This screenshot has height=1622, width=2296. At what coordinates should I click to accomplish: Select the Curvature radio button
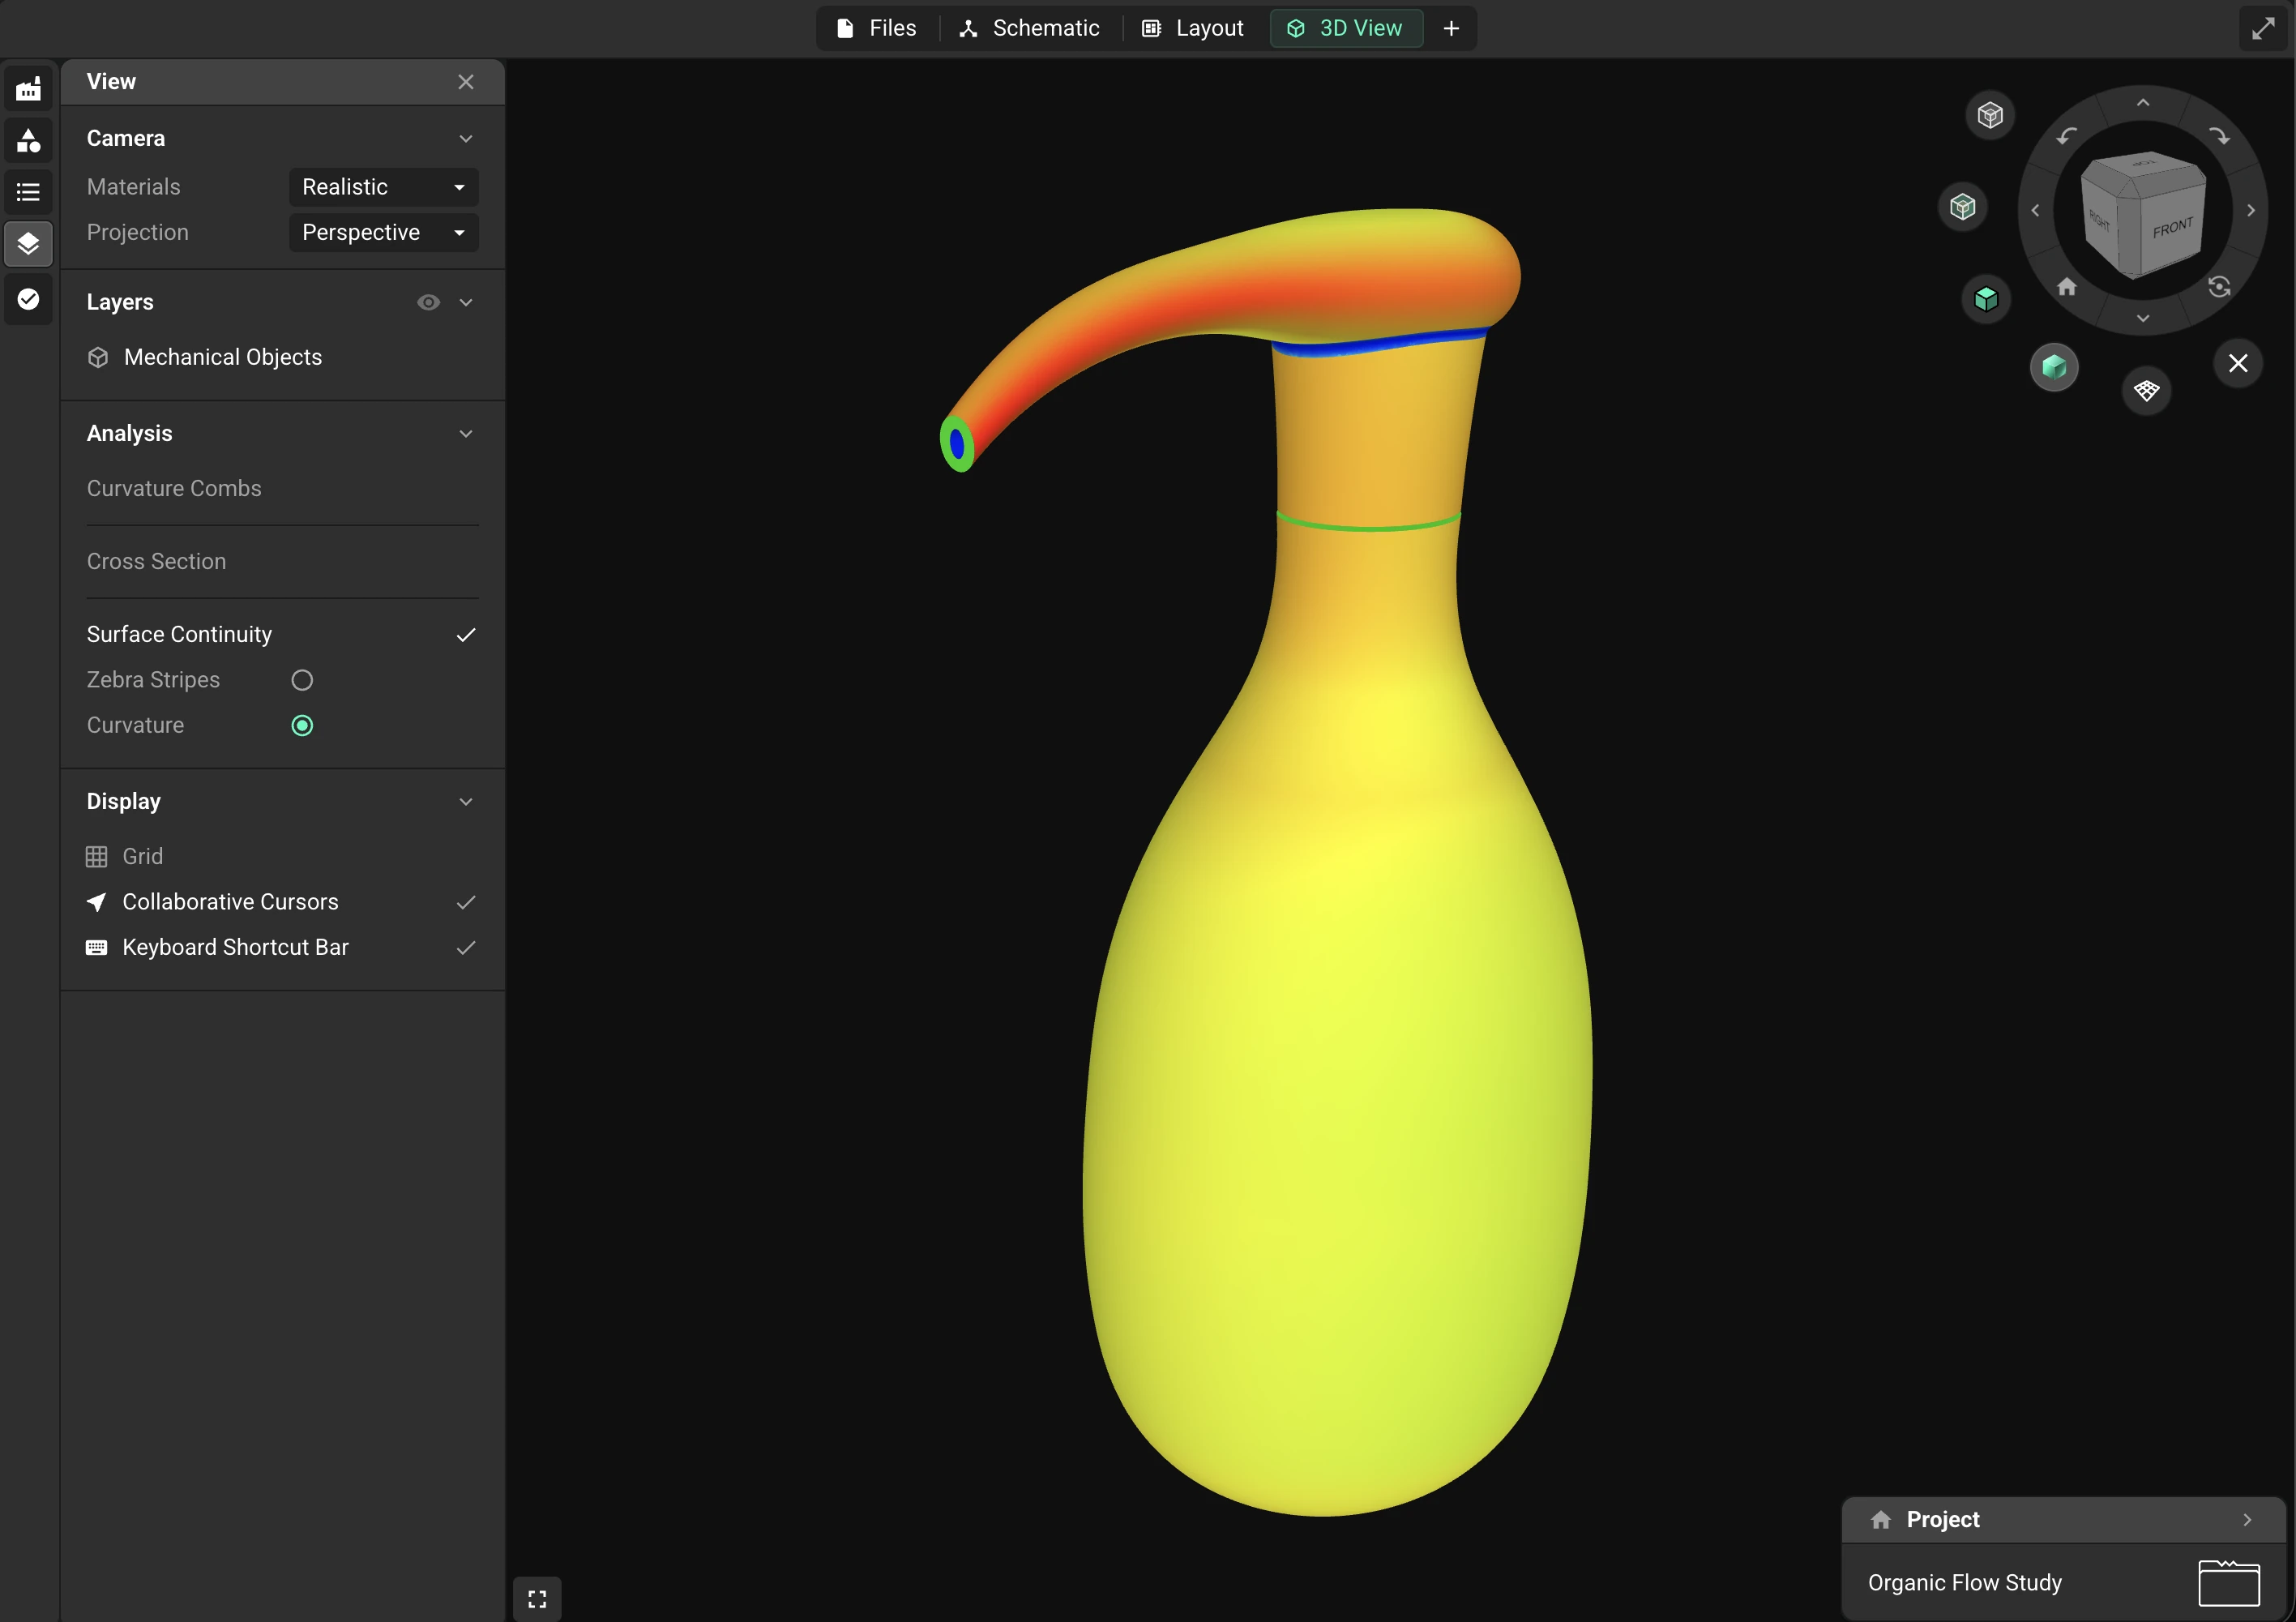pos(302,725)
